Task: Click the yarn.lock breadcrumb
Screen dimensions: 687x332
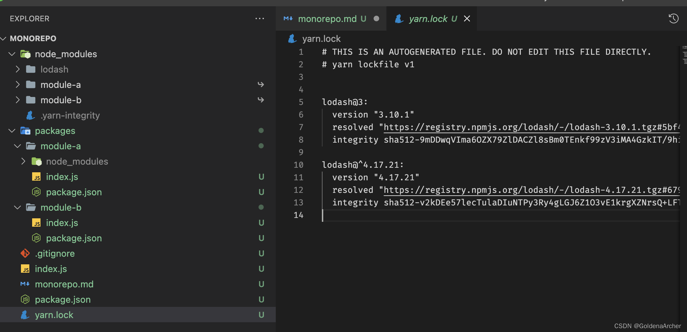Action: point(321,39)
